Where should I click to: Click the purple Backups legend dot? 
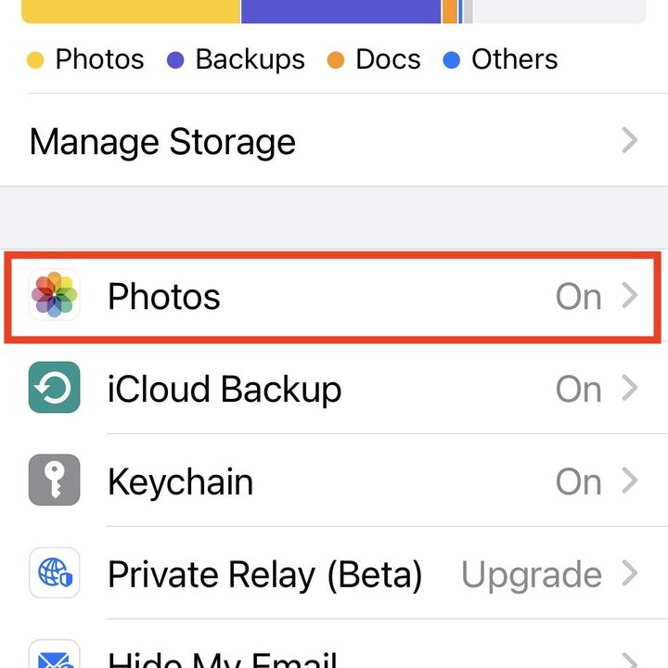click(175, 61)
